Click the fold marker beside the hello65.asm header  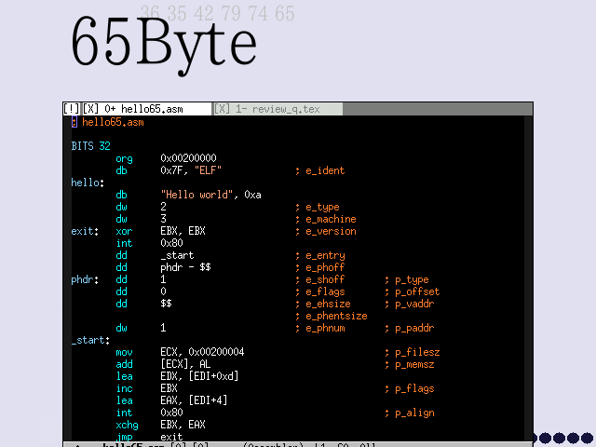point(74,122)
